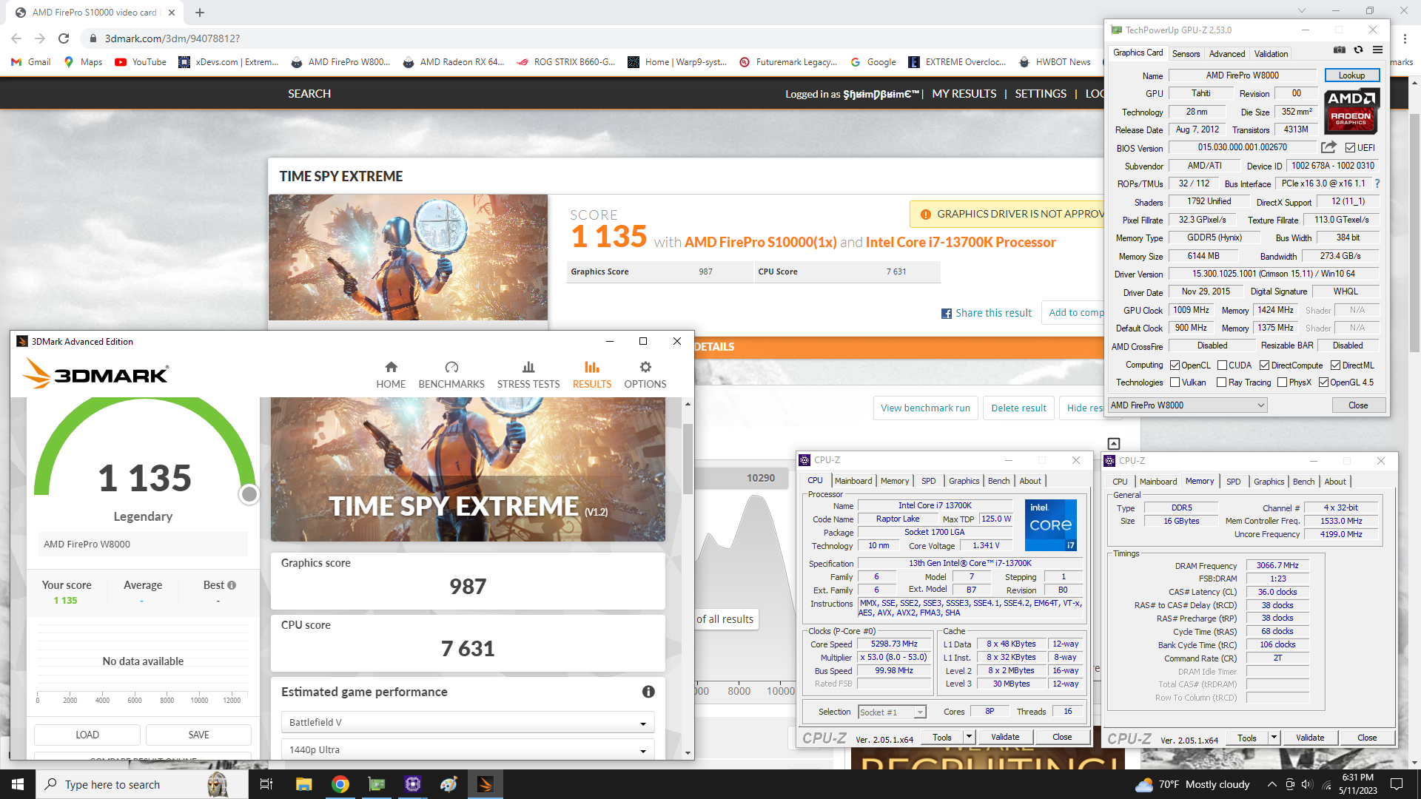
Task: Click the Best score info icon
Action: (232, 585)
